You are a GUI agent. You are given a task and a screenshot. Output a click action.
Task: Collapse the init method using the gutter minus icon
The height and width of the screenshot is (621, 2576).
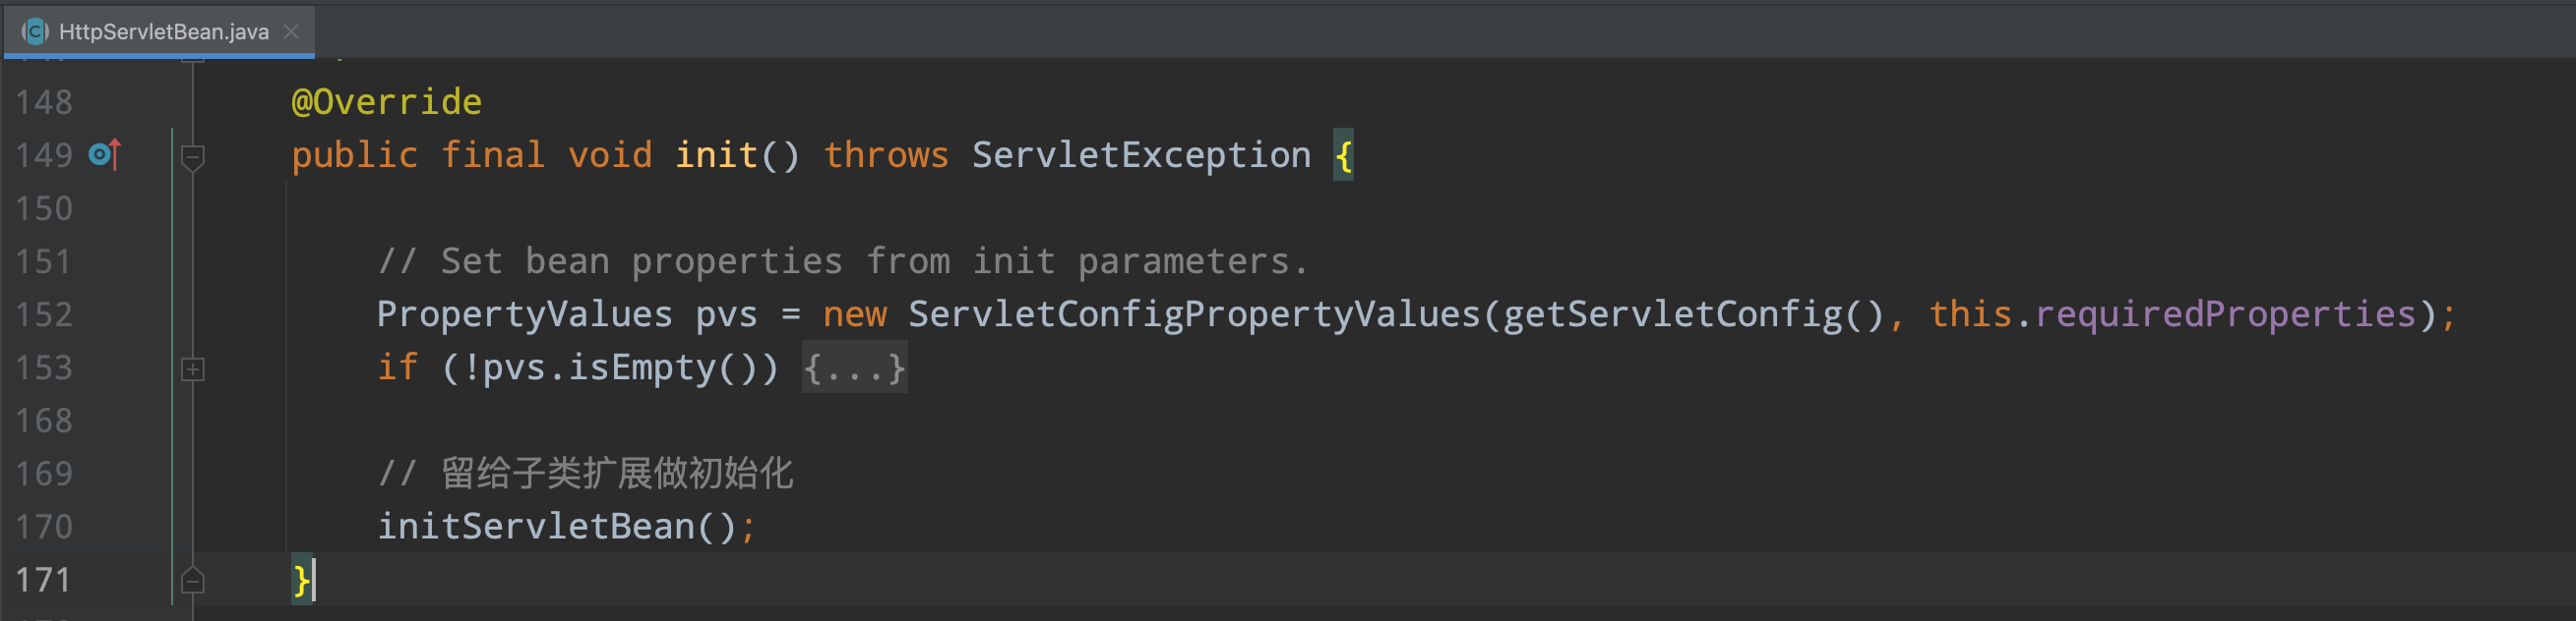click(x=193, y=157)
